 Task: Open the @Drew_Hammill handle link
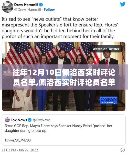[28, 10]
